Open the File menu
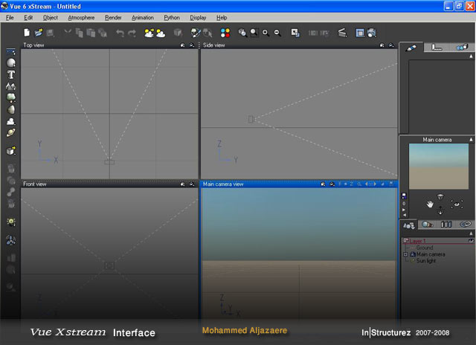The image size is (476, 345). click(x=10, y=18)
